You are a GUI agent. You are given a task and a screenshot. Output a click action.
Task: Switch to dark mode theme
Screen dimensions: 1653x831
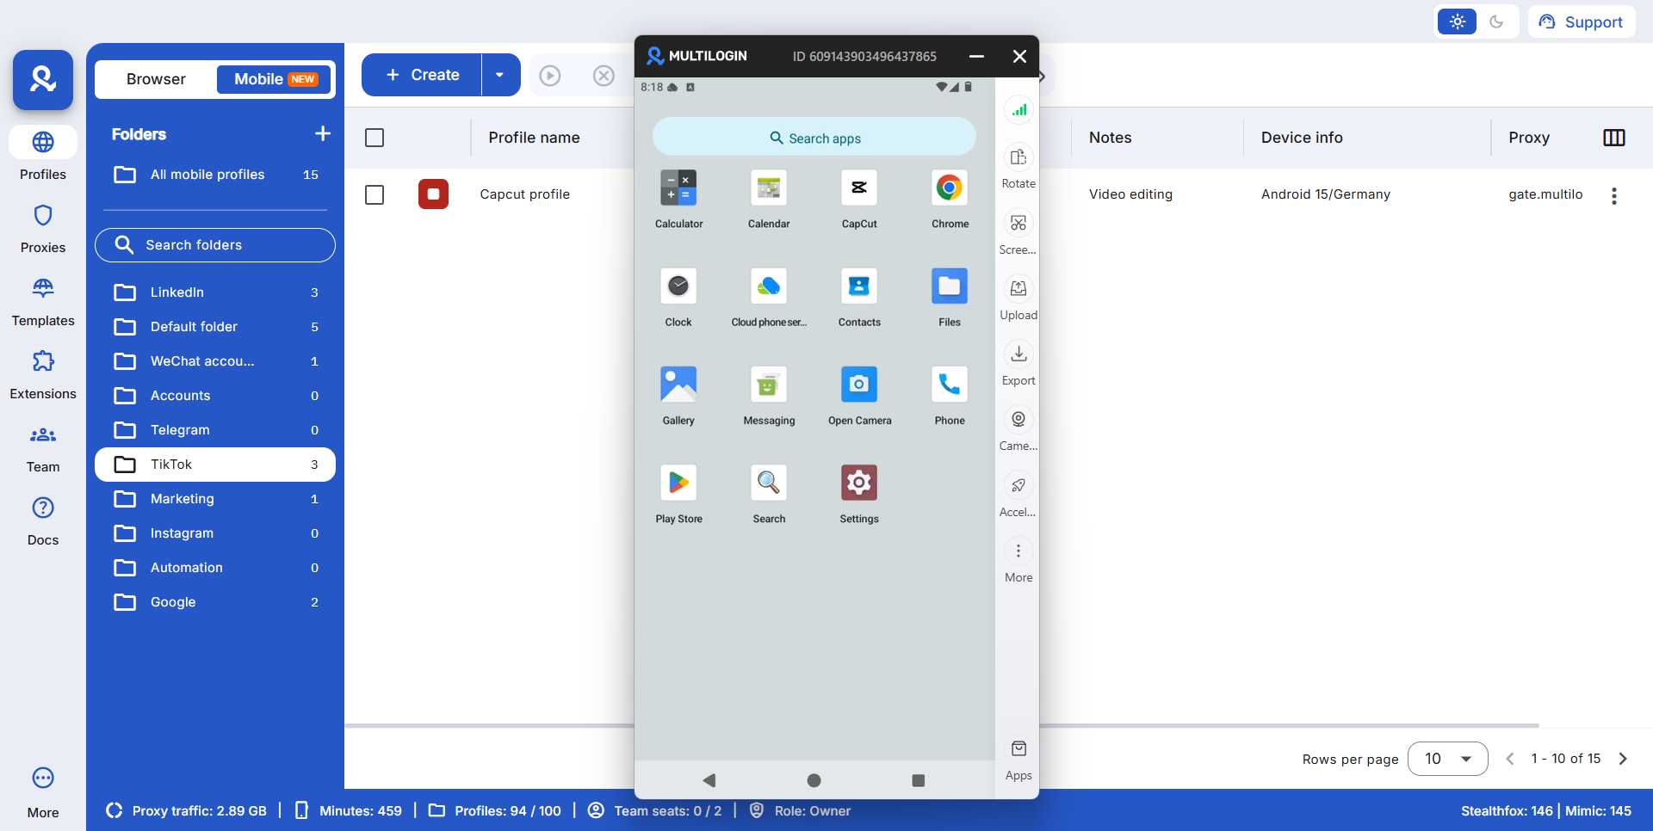coord(1496,22)
